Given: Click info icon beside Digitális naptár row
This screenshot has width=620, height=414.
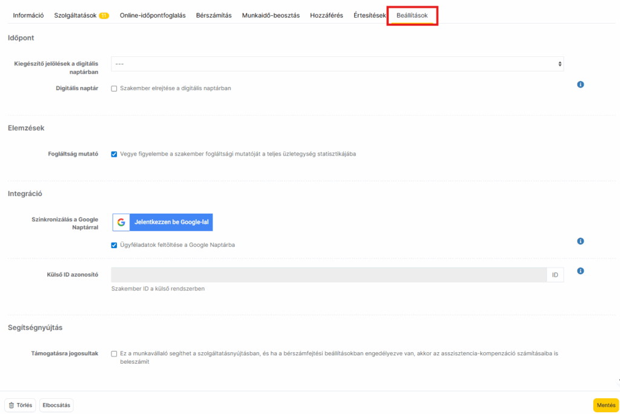Looking at the screenshot, I should click(x=580, y=85).
